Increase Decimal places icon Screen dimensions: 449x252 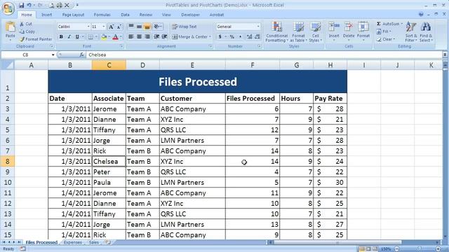pos(249,37)
